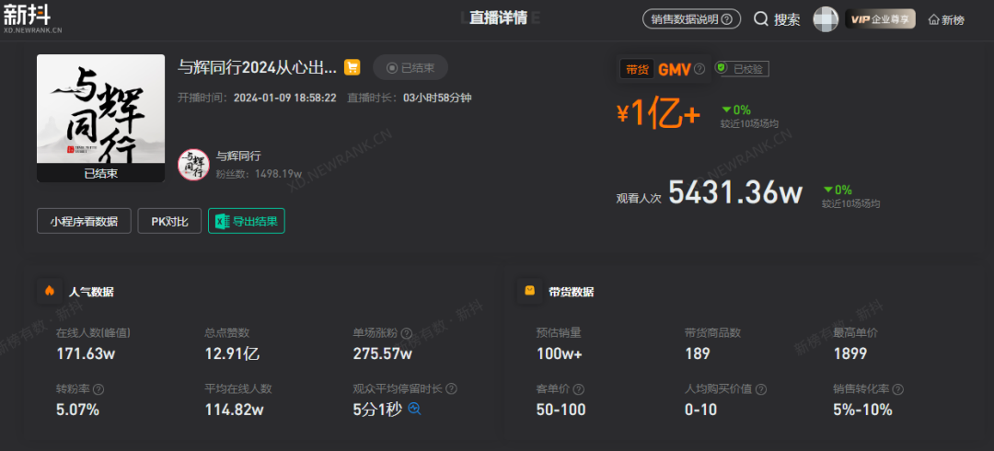Image resolution: width=994 pixels, height=451 pixels.
Task: Click the livestream title 与辉同行2024从心出...
Action: [x=259, y=67]
